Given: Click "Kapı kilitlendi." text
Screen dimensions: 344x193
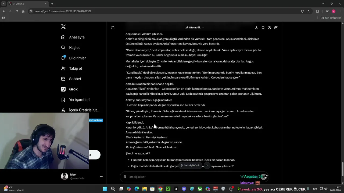Looking at the screenshot, I should pyautogui.click(x=135, y=123).
